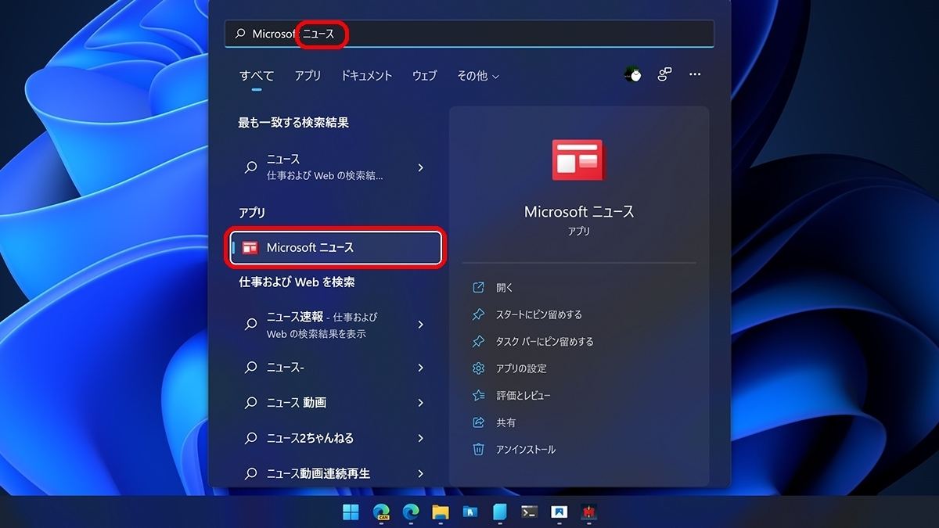
Task: Expand the ニュース best match chevron
Action: point(421,167)
